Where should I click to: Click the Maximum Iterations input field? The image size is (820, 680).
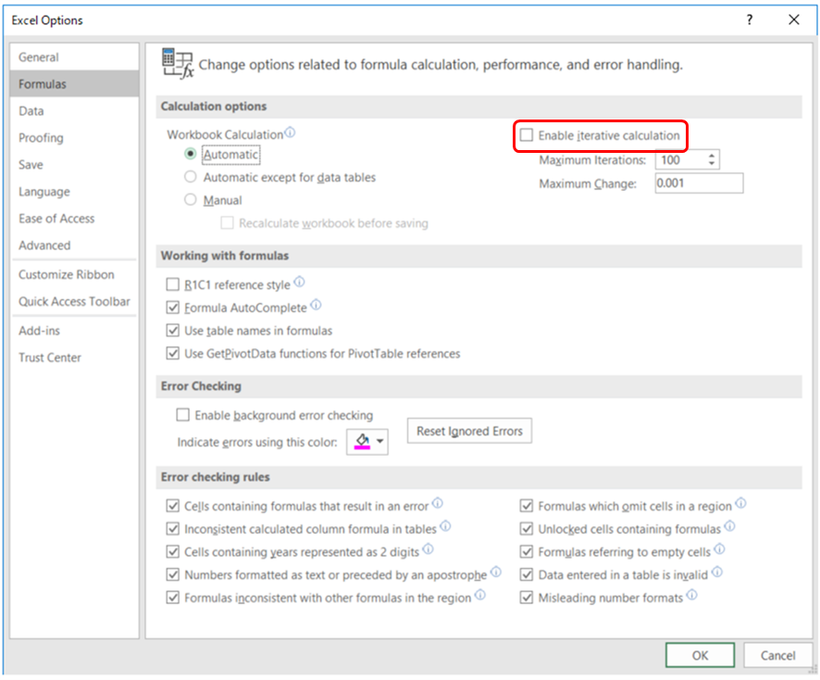click(681, 159)
